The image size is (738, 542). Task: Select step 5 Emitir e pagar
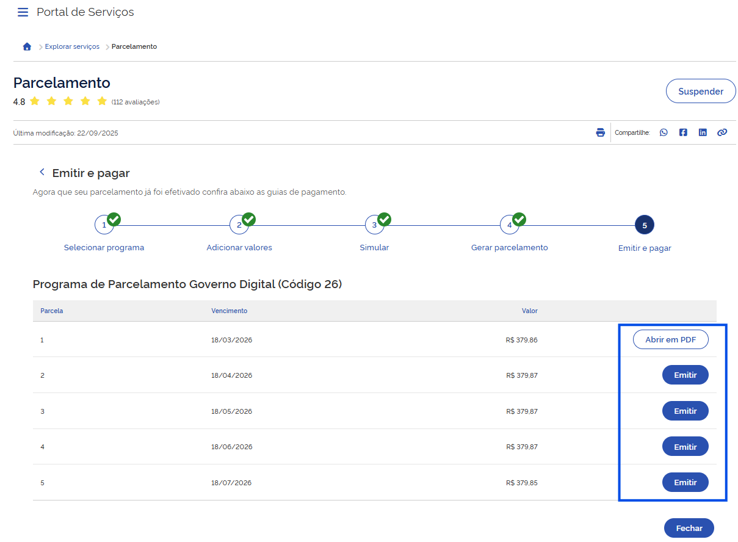[645, 225]
